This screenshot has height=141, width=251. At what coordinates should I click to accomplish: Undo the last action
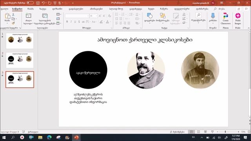[x=43, y=3]
